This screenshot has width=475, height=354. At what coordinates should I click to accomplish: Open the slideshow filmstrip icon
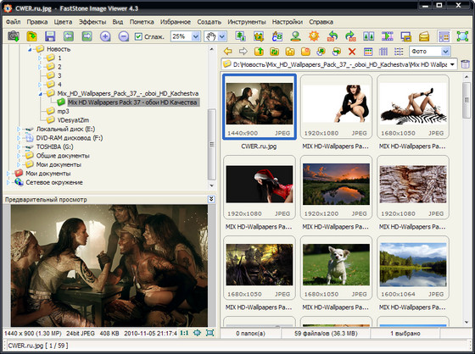[387, 36]
